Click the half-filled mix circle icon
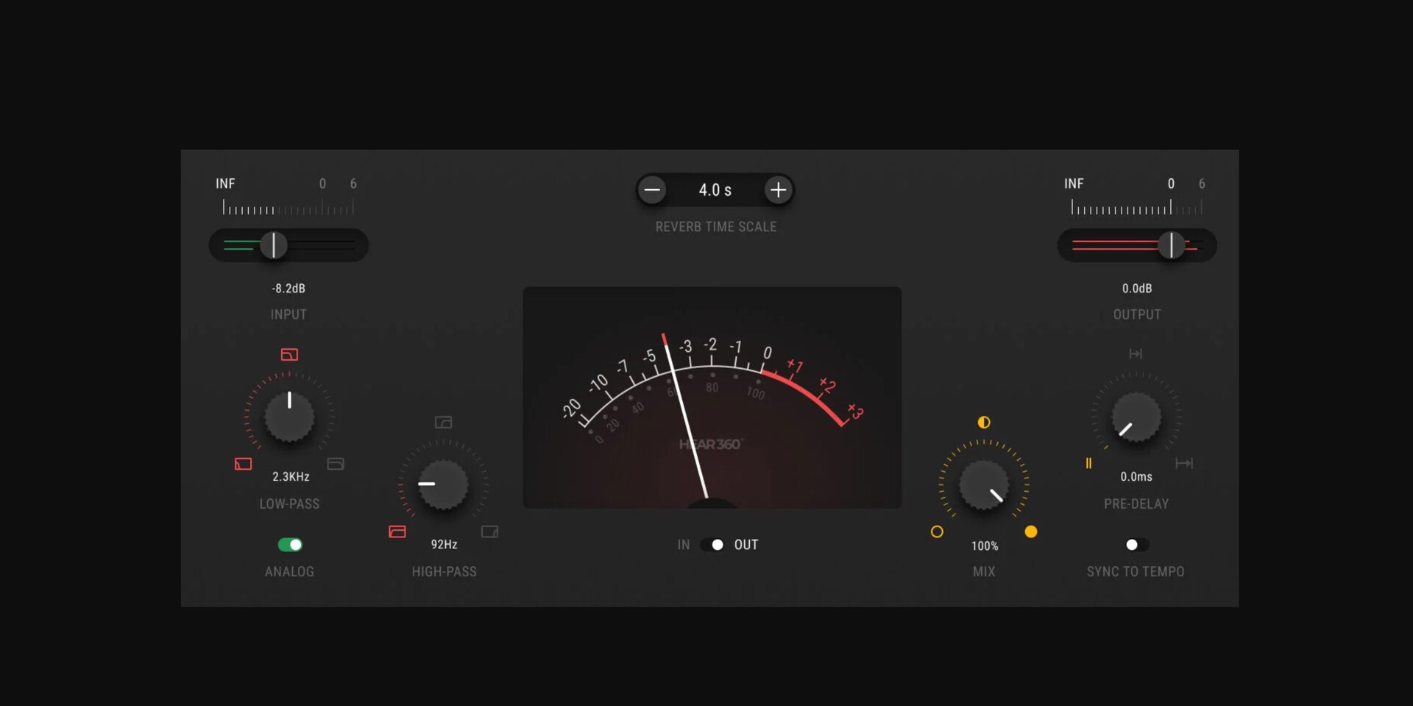Viewport: 1413px width, 706px height. tap(984, 423)
